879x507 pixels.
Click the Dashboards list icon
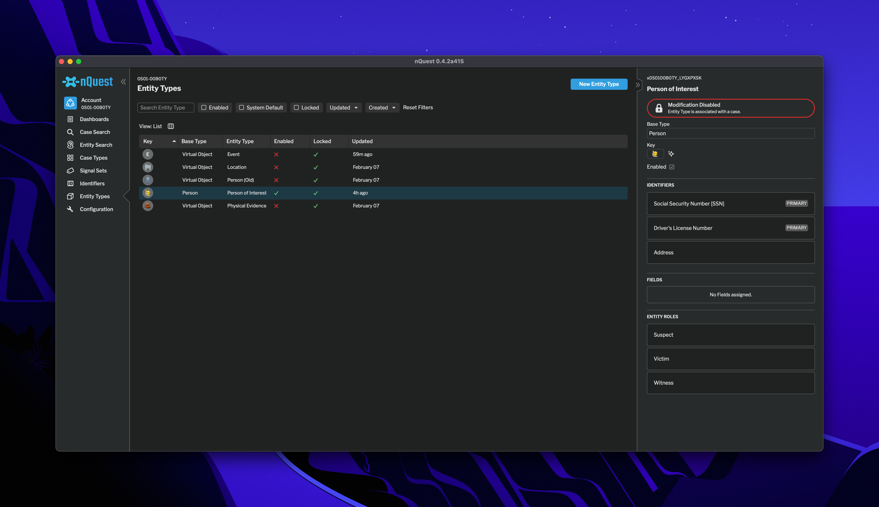70,119
